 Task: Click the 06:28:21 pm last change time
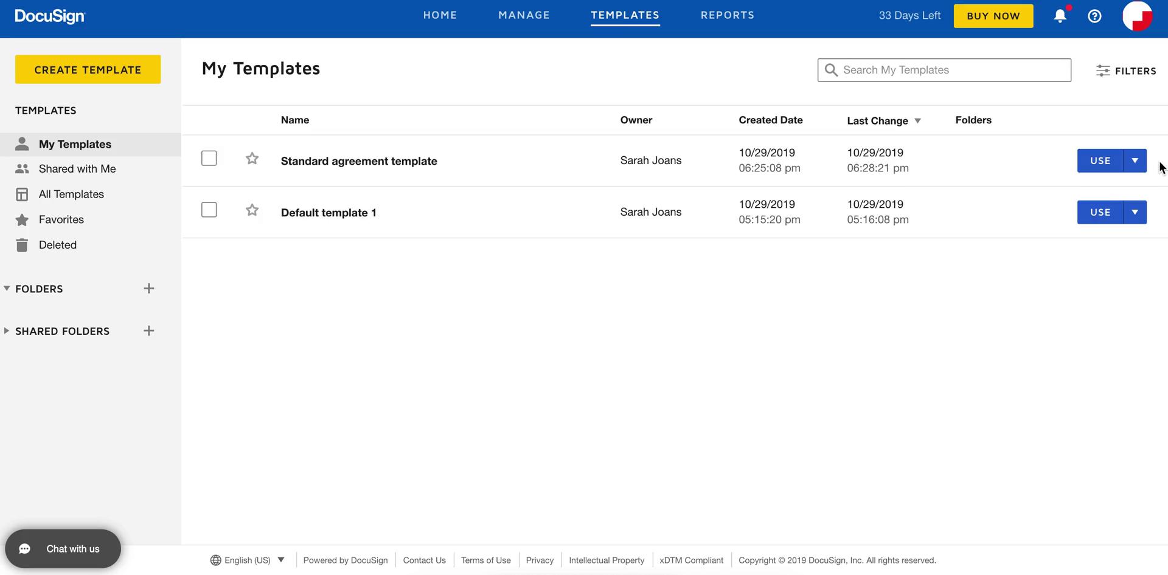coord(878,168)
